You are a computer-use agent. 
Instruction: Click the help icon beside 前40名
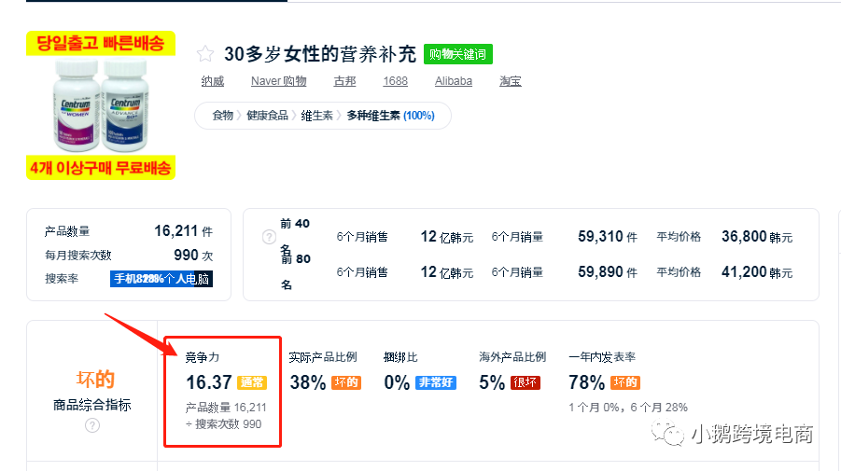pos(269,237)
